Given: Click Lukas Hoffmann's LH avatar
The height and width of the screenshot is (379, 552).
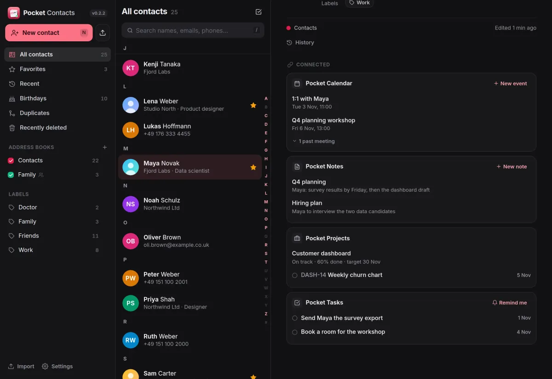Looking at the screenshot, I should 131,130.
